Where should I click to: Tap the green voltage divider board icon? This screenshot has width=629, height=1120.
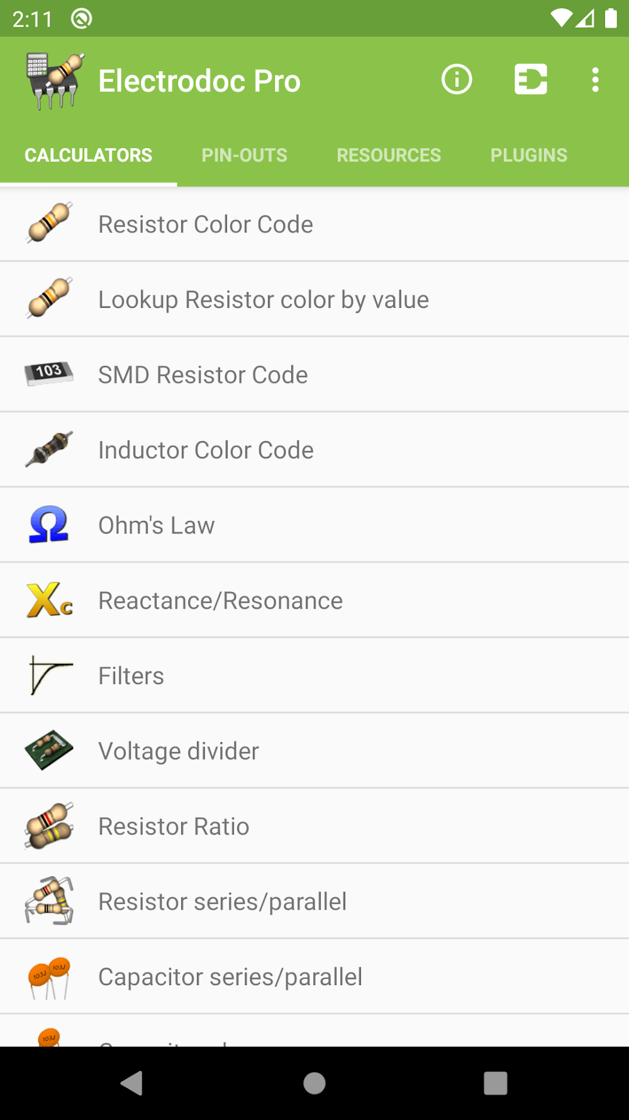[49, 750]
